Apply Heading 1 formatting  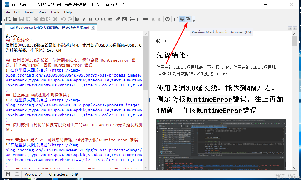click(x=103, y=19)
